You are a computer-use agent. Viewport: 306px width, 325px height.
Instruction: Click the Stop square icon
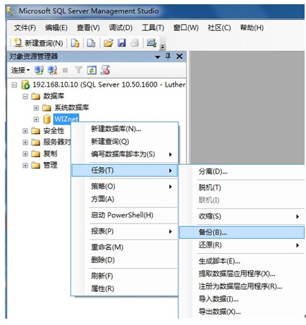pyautogui.click(x=65, y=70)
